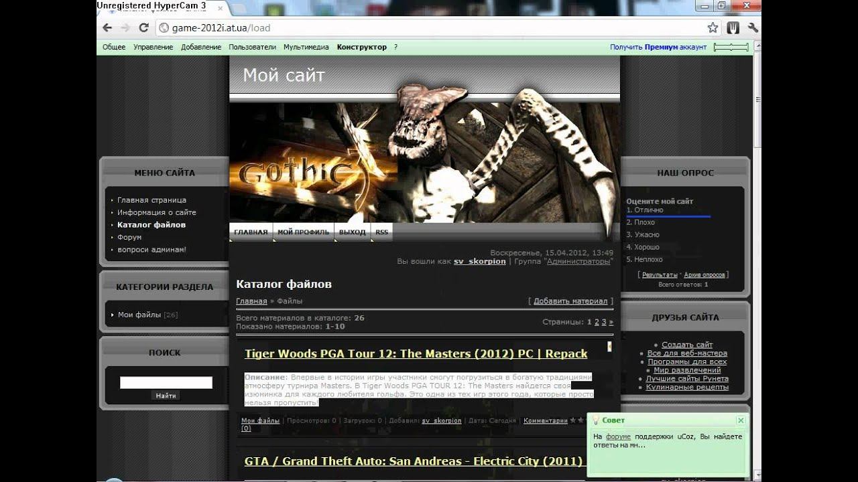Open the Добавление admin menu
858x482 pixels.
[201, 48]
